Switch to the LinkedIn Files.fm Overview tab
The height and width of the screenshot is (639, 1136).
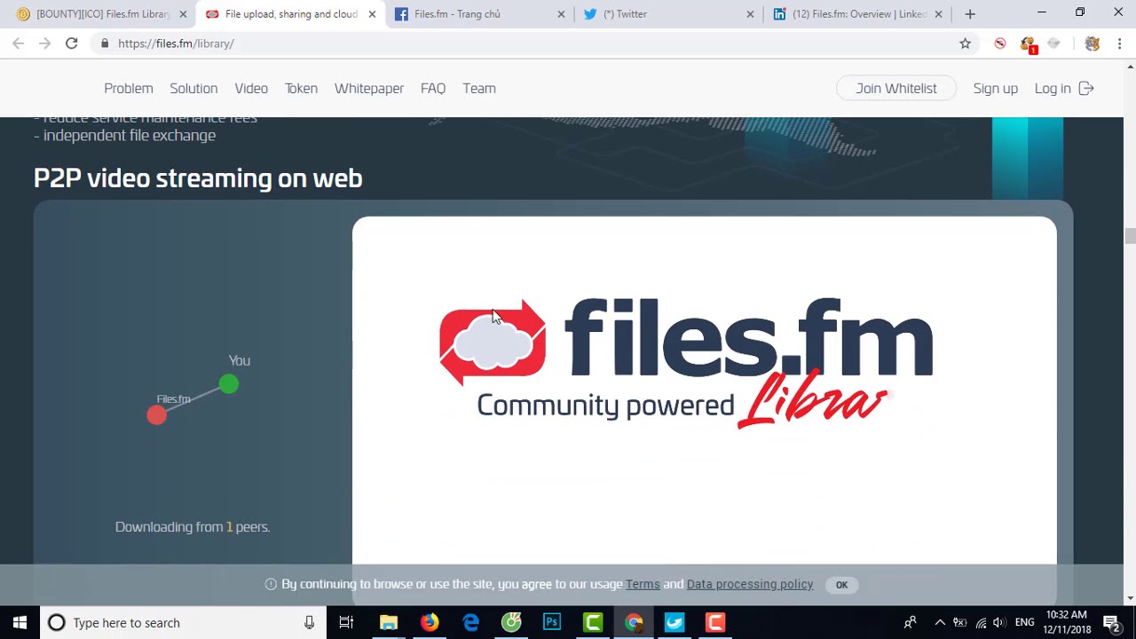[x=857, y=14]
